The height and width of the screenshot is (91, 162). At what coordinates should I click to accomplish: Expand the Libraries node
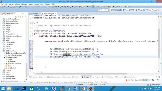pyautogui.click(x=7, y=62)
